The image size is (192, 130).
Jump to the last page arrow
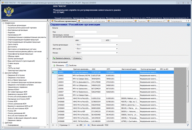pyautogui.click(x=88, y=125)
